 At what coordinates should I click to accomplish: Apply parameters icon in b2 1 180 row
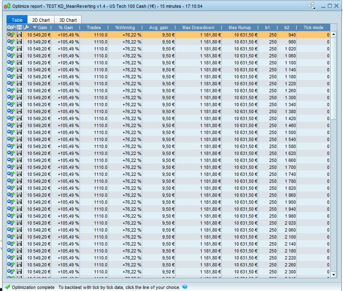click(x=11, y=77)
